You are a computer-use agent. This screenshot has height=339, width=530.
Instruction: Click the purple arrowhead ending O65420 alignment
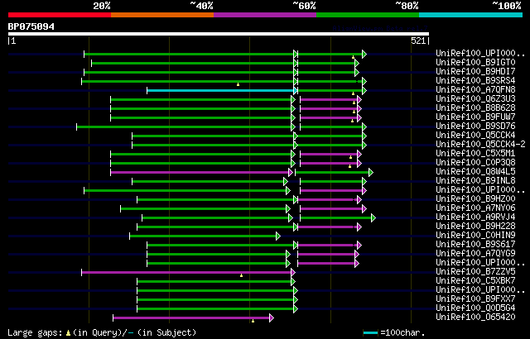272,318
